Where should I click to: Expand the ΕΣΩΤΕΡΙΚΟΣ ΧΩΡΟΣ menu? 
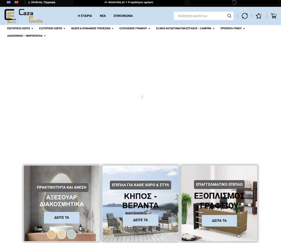pyautogui.click(x=20, y=28)
